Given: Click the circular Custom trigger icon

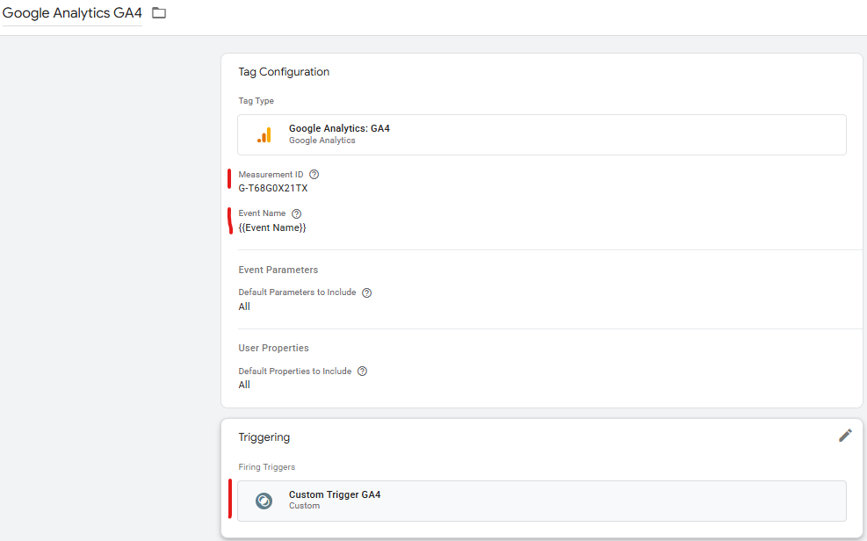Looking at the screenshot, I should pyautogui.click(x=264, y=501).
